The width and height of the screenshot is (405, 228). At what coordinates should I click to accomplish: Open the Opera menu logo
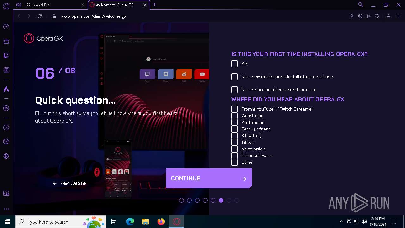6,6
